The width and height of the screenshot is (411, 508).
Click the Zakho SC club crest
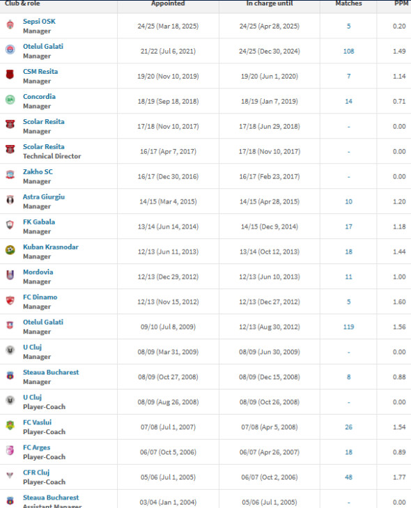click(10, 175)
